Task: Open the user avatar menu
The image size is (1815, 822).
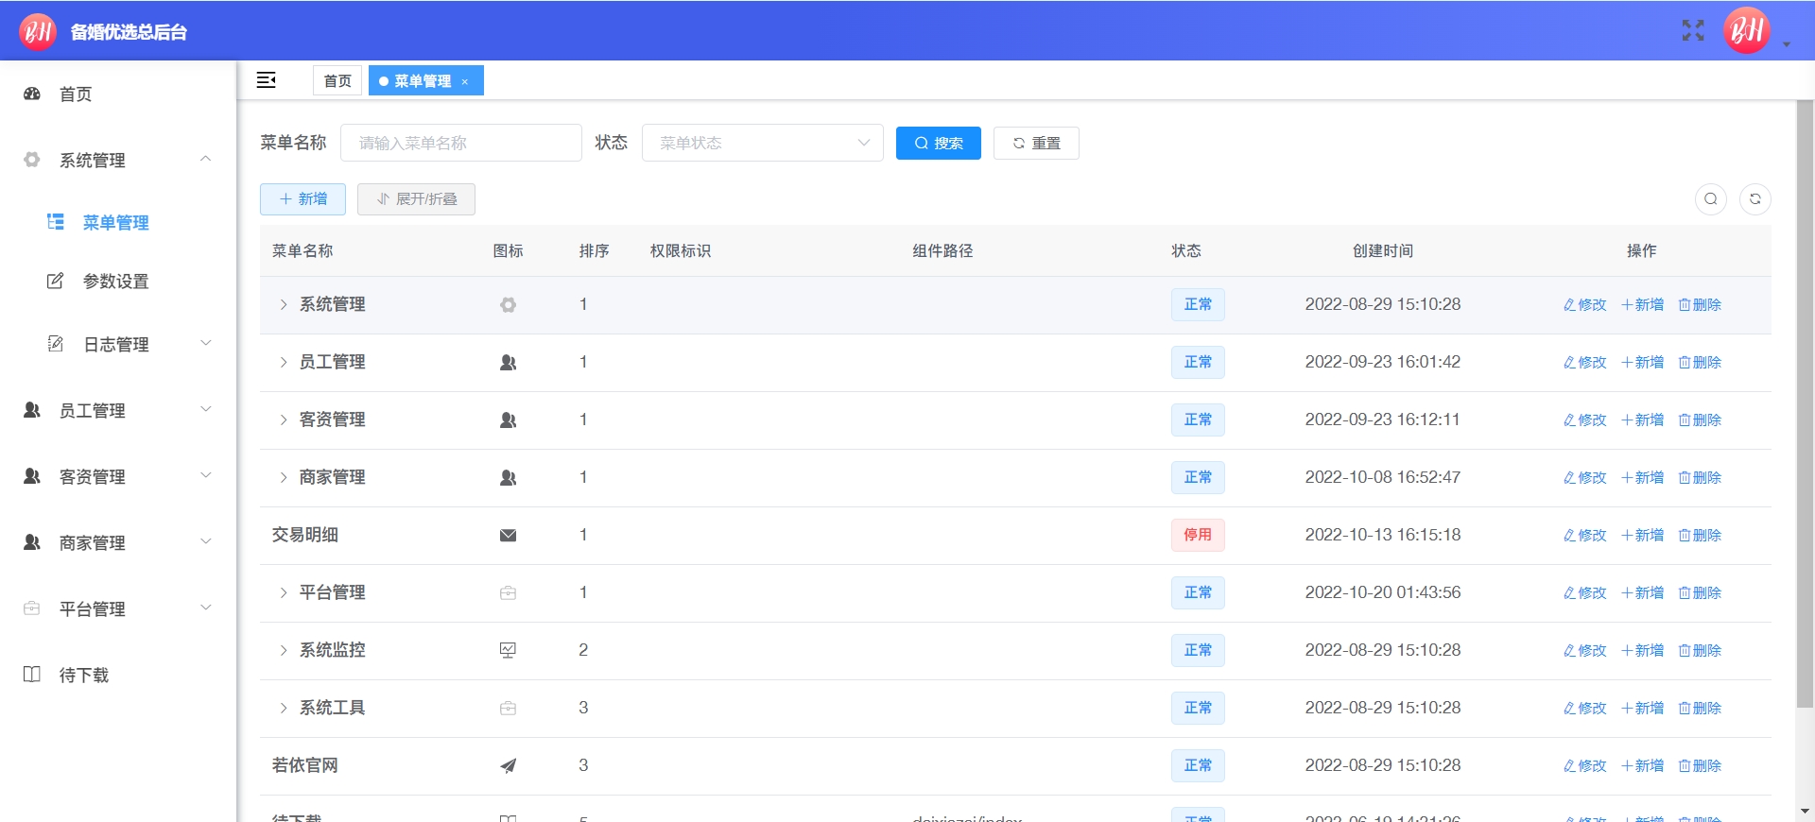Action: tap(1746, 30)
